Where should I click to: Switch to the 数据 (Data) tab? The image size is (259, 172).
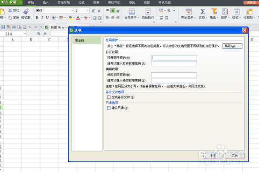(96, 2)
